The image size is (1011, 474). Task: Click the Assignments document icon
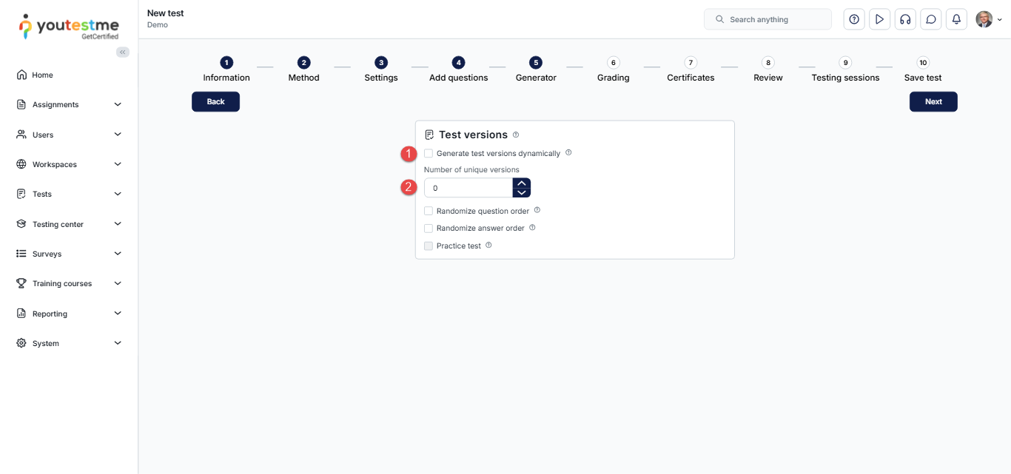click(21, 104)
